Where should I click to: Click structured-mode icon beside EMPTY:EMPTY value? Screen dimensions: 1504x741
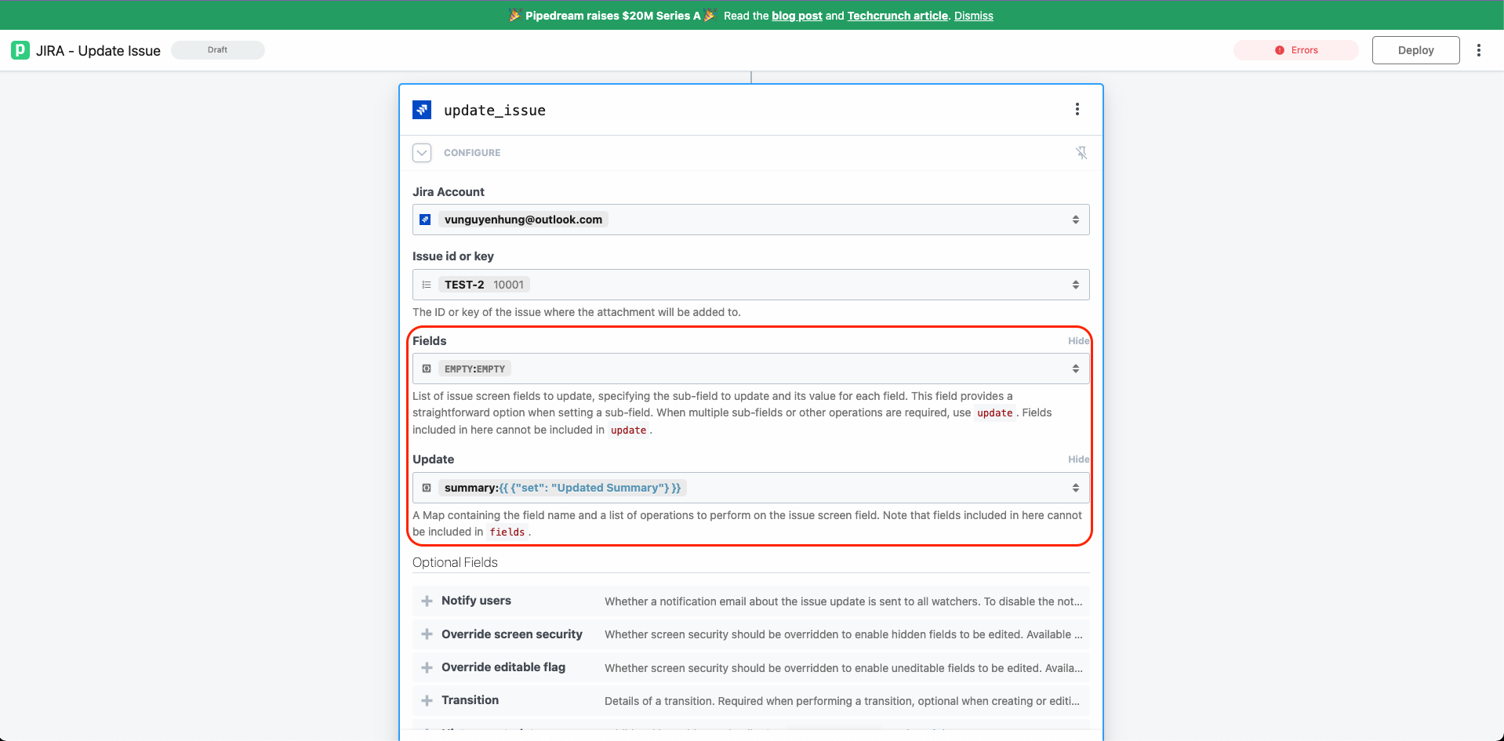(x=427, y=368)
